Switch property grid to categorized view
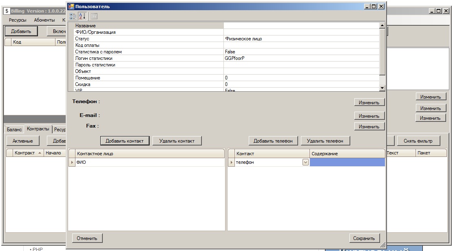Viewport: 453px width, 251px height. click(73, 16)
